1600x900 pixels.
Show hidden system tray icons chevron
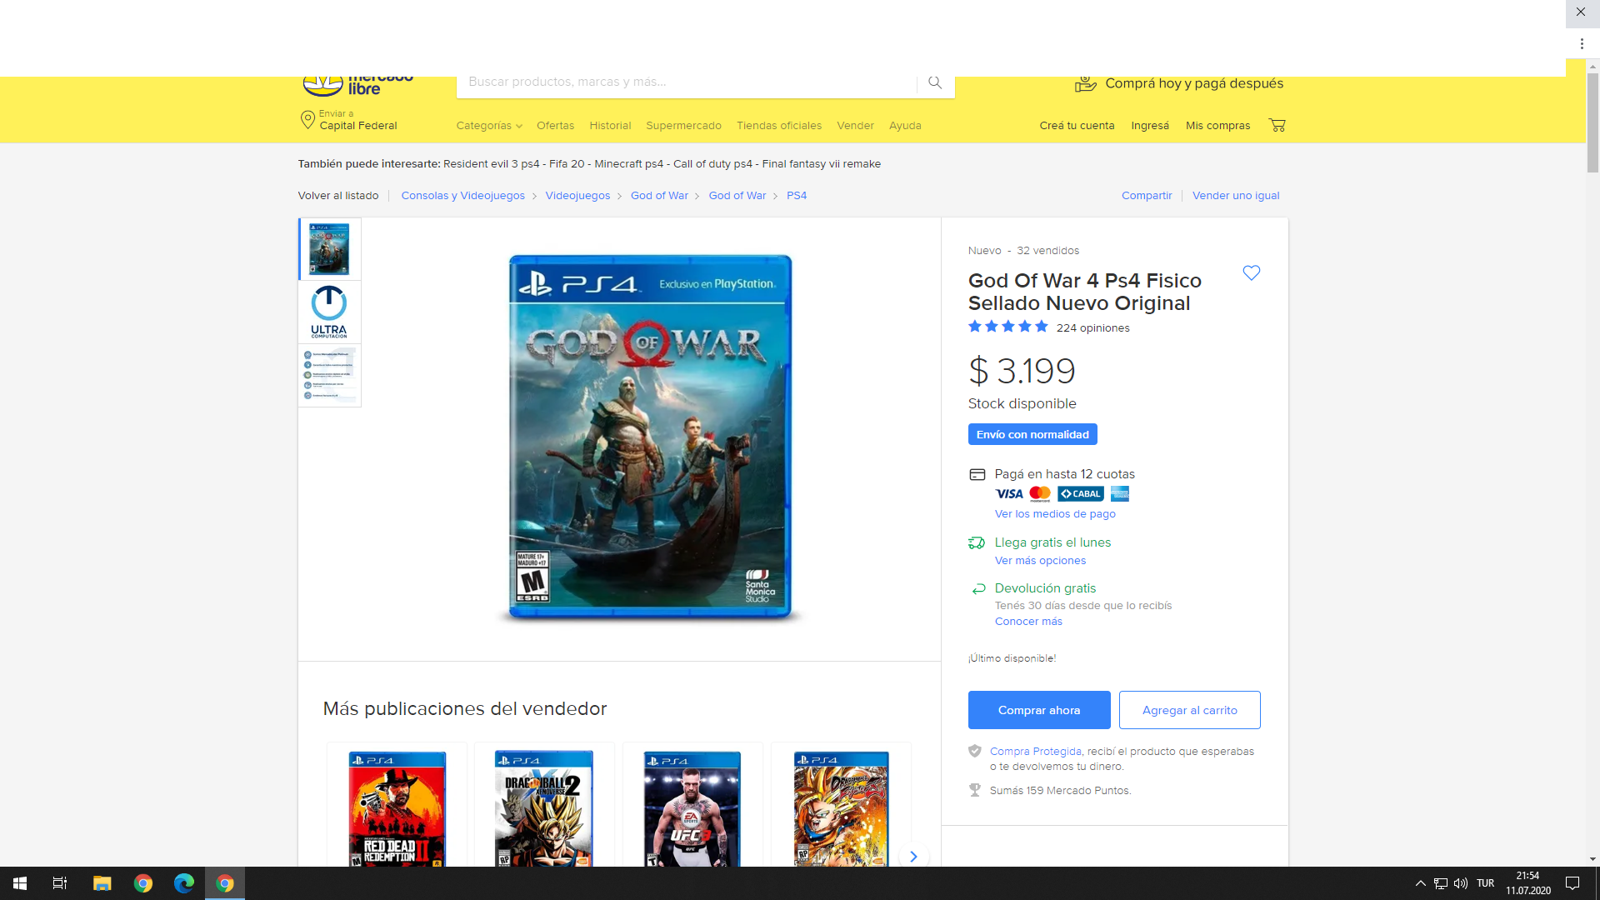click(1420, 883)
